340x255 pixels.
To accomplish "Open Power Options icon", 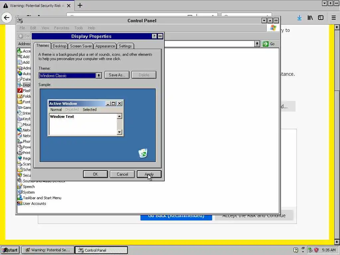I will pos(20,147).
